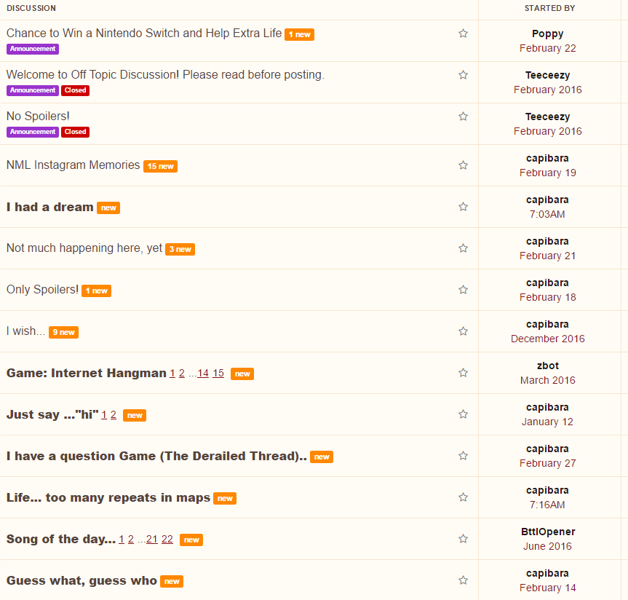
Task: Open the I had a dream thread
Action: coord(49,207)
